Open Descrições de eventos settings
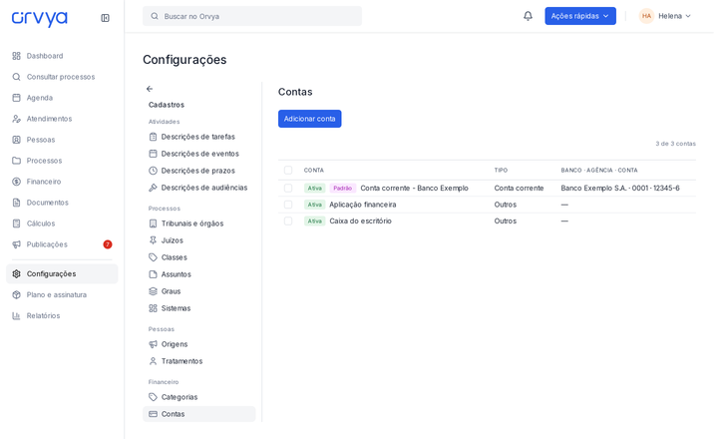This screenshot has width=718, height=439. click(198, 154)
